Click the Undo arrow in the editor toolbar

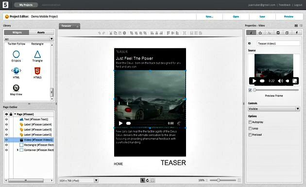coord(100,33)
